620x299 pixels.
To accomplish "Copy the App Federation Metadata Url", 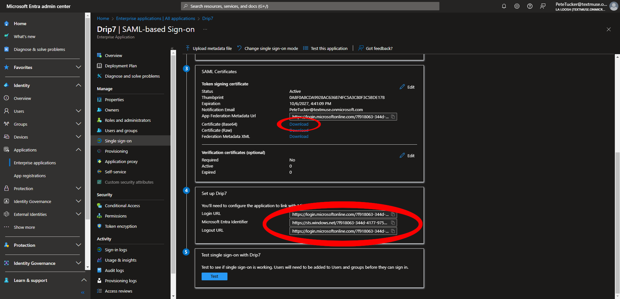I will point(393,117).
